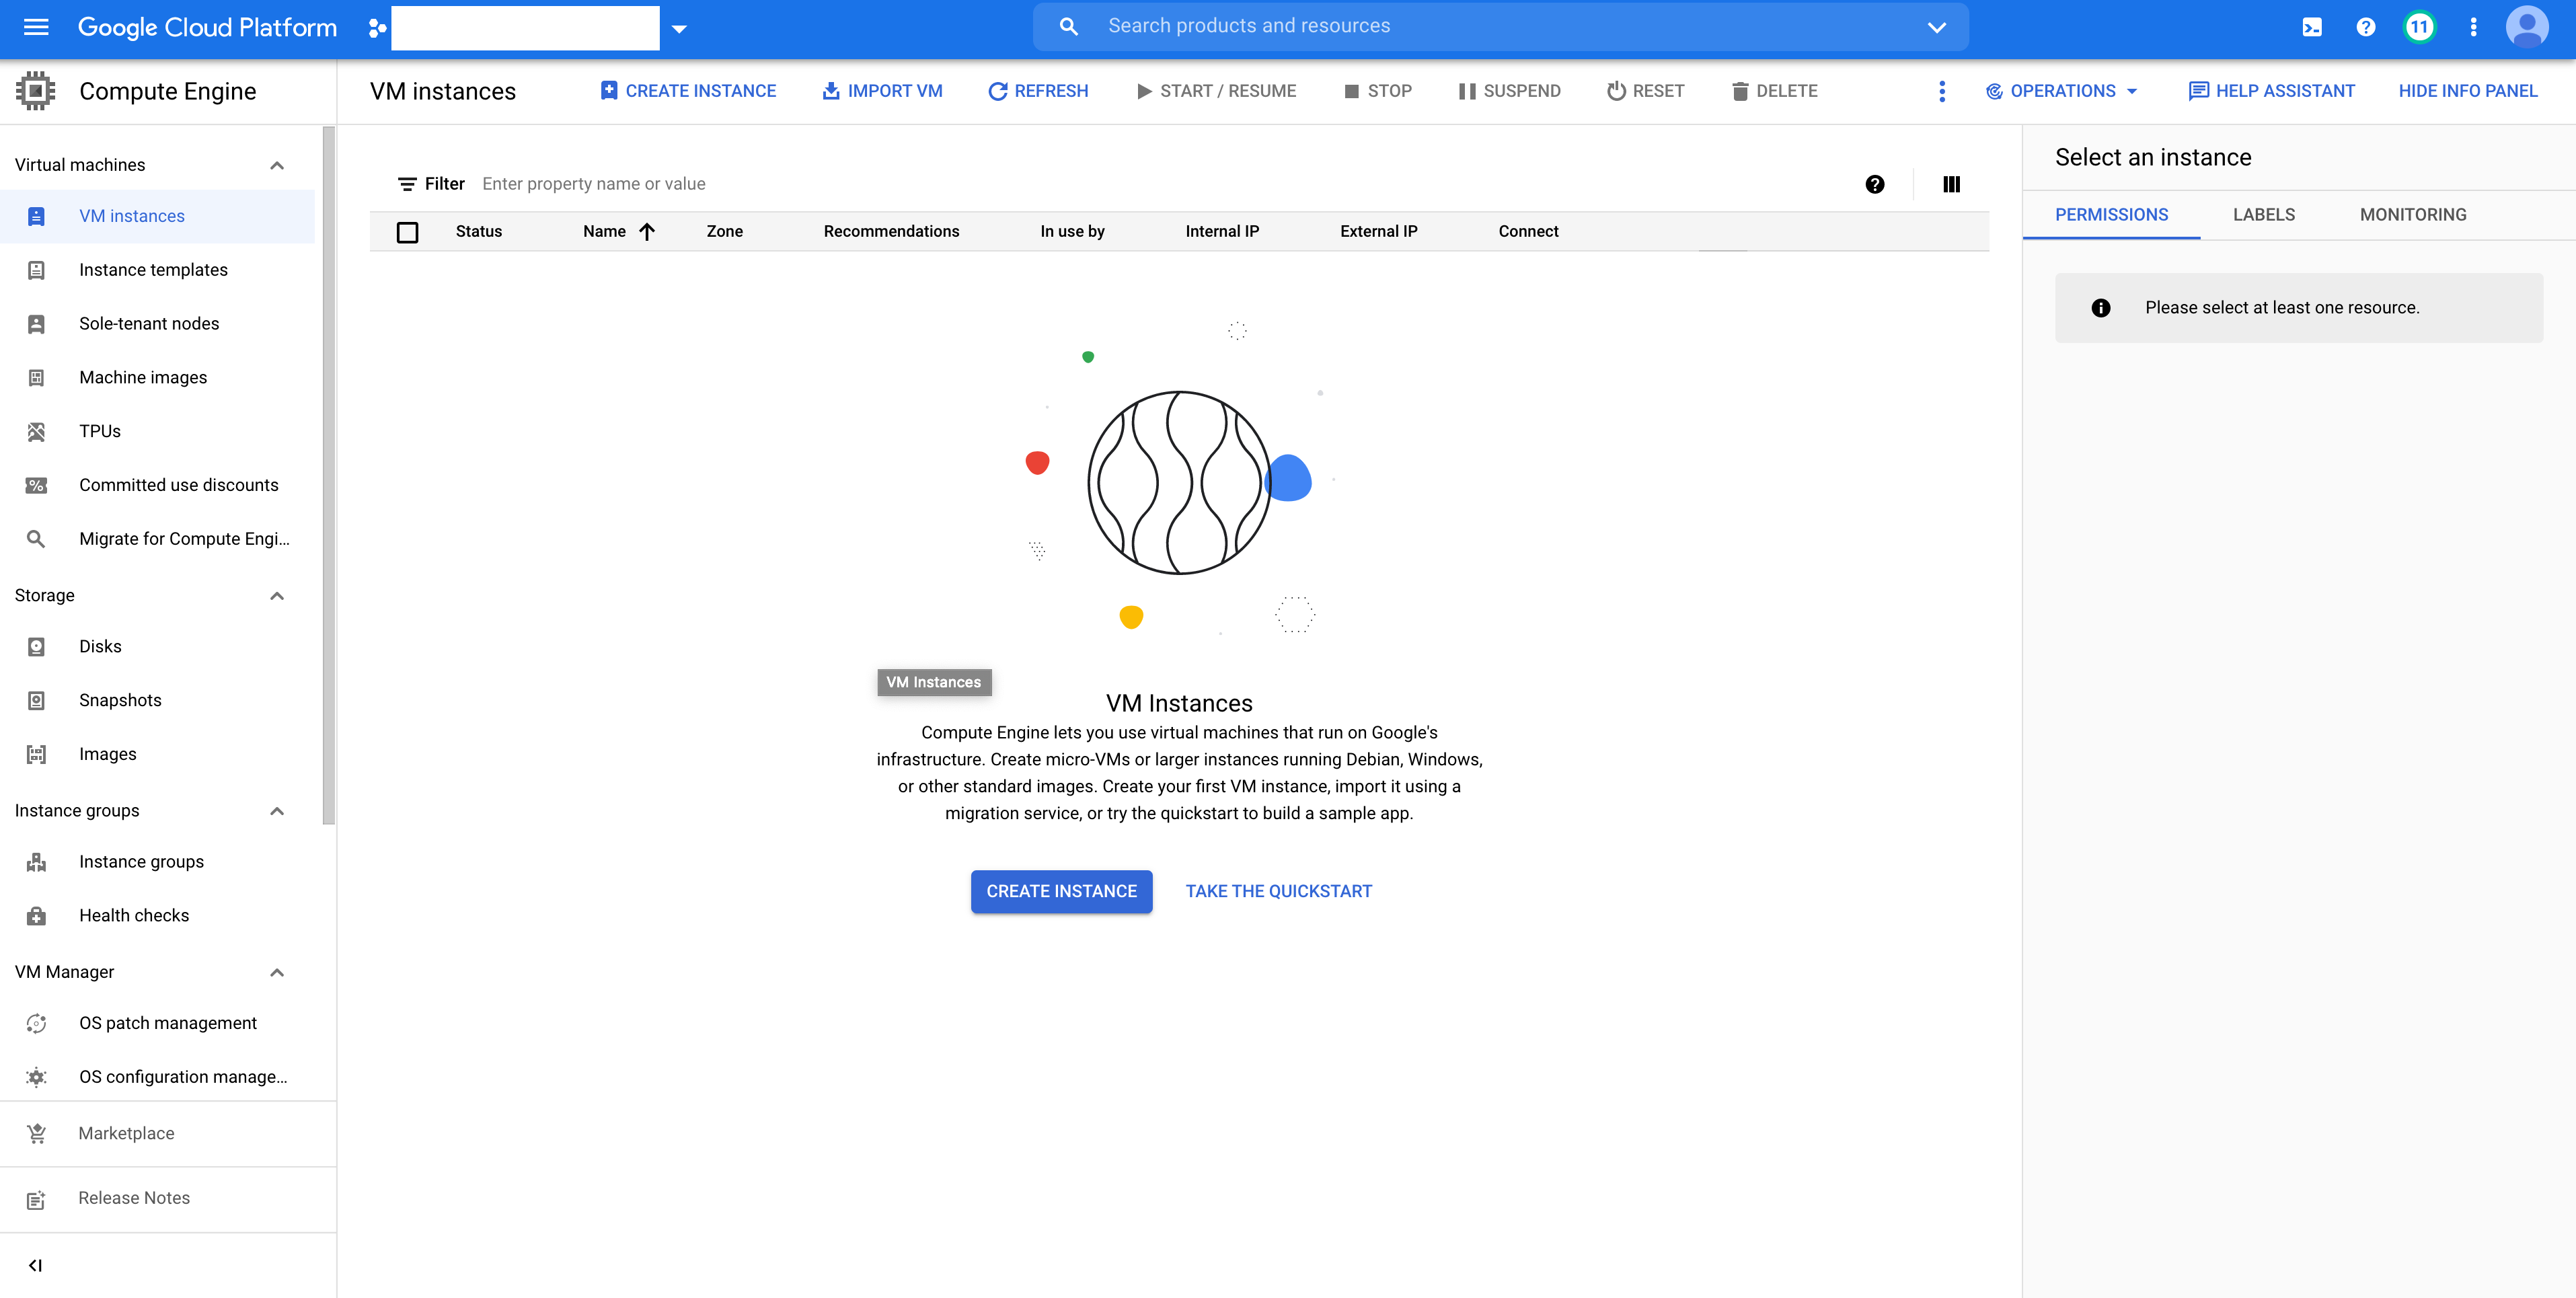Click the blue Create Instance button

(1061, 891)
